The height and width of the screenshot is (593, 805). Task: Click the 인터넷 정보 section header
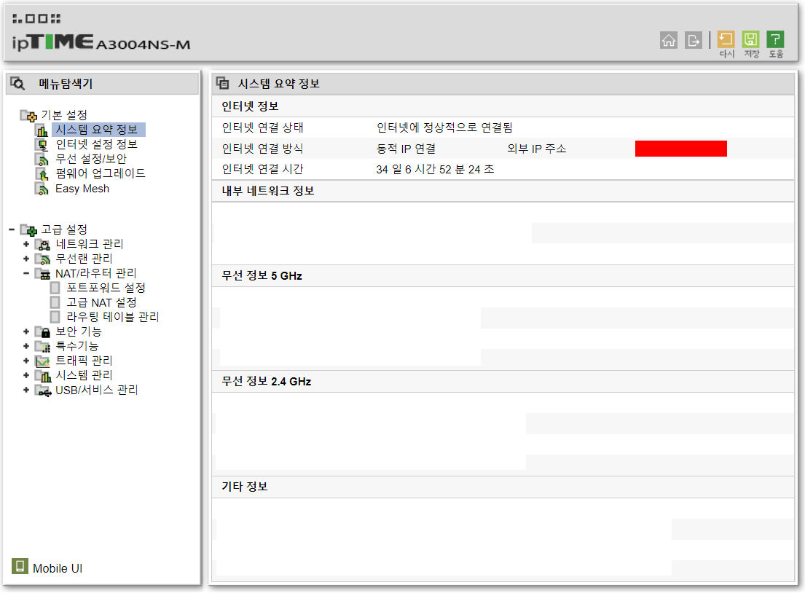coord(250,106)
